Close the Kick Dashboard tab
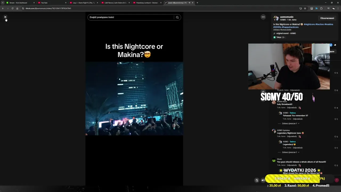Screen dimensions: 341x192 click(x=34, y=3)
